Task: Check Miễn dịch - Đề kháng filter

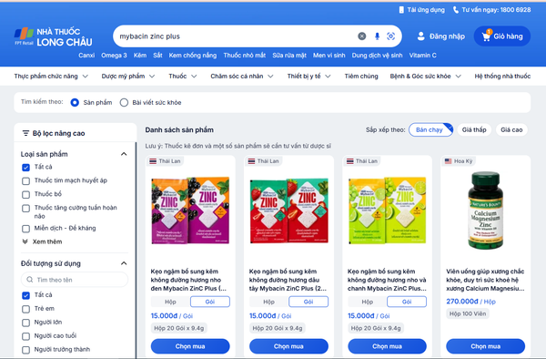Action: pos(25,229)
